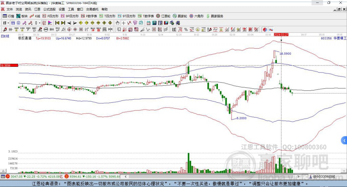Click the Md=12.9799 value
Screen dimensions: 347x187
(84, 38)
